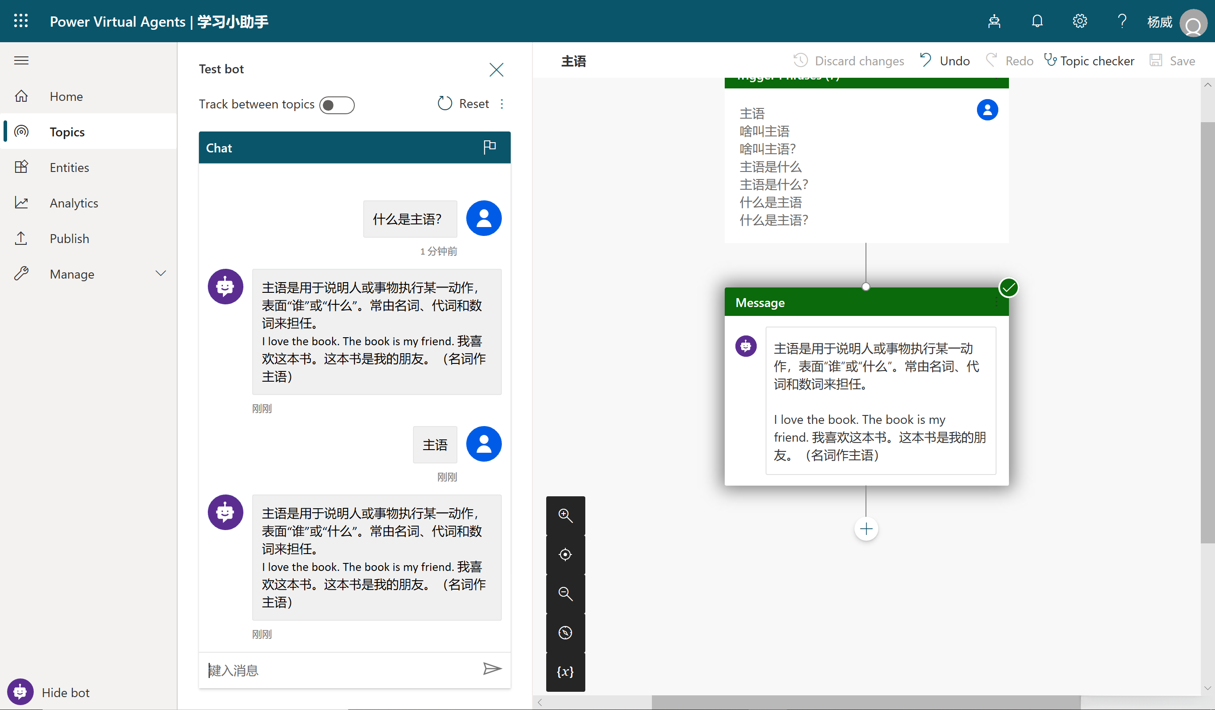The width and height of the screenshot is (1215, 710).
Task: Toggle the speech output flag in Chat header
Action: tap(489, 147)
